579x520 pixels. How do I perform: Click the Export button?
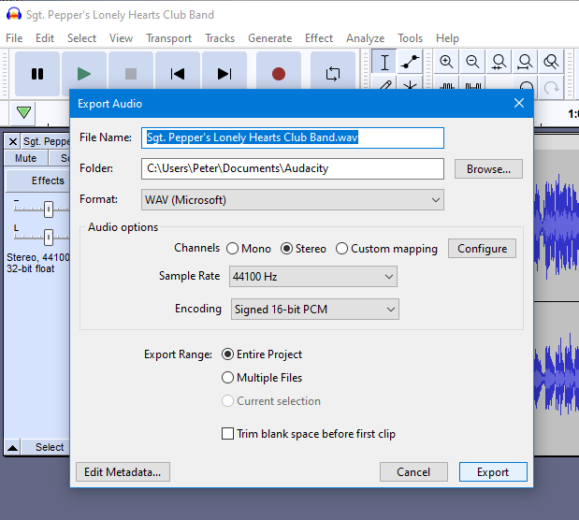coord(493,472)
